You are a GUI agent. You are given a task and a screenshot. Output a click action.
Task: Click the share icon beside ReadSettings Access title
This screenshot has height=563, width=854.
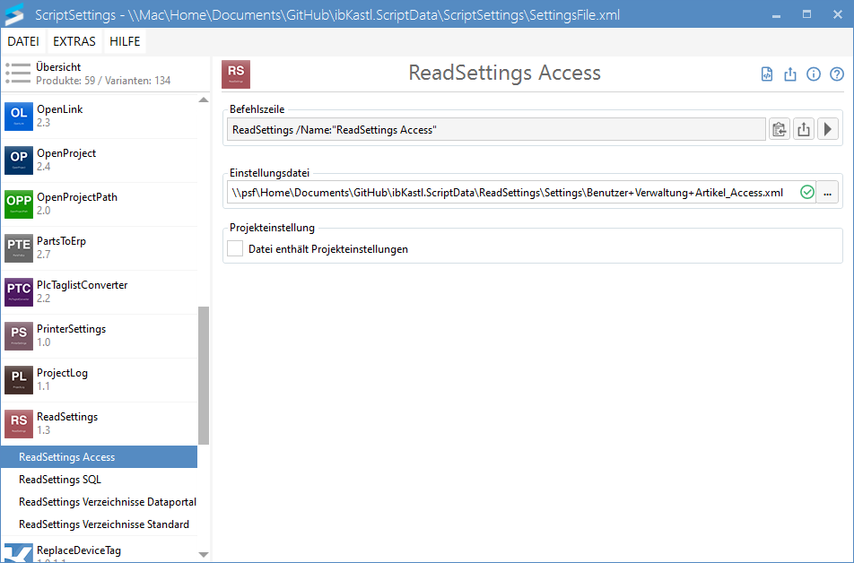pos(790,74)
